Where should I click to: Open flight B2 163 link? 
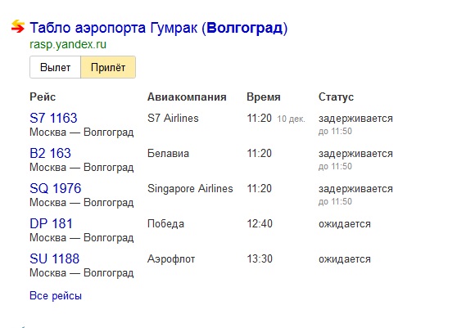[50, 153]
